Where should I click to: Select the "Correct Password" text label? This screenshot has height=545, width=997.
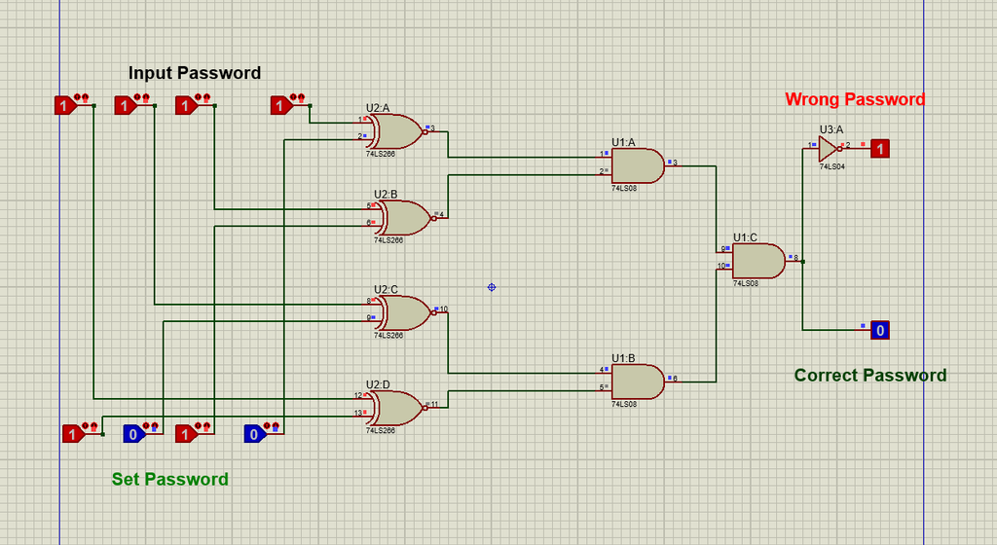[870, 376]
